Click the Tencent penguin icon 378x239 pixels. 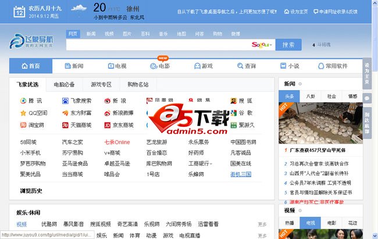pyautogui.click(x=23, y=101)
